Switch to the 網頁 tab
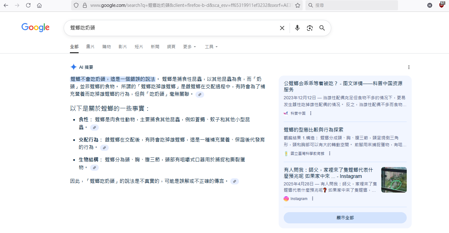 171,47
